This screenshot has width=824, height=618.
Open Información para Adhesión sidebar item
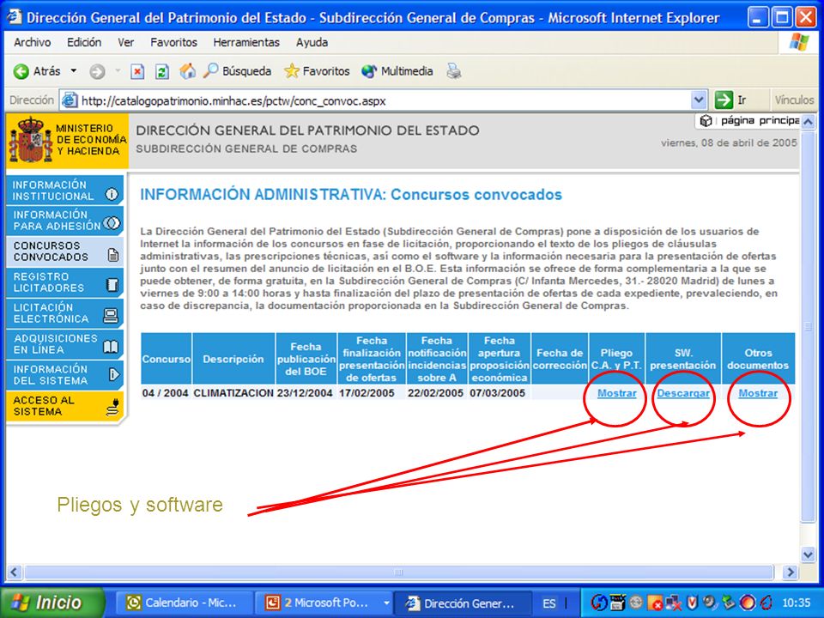point(65,221)
